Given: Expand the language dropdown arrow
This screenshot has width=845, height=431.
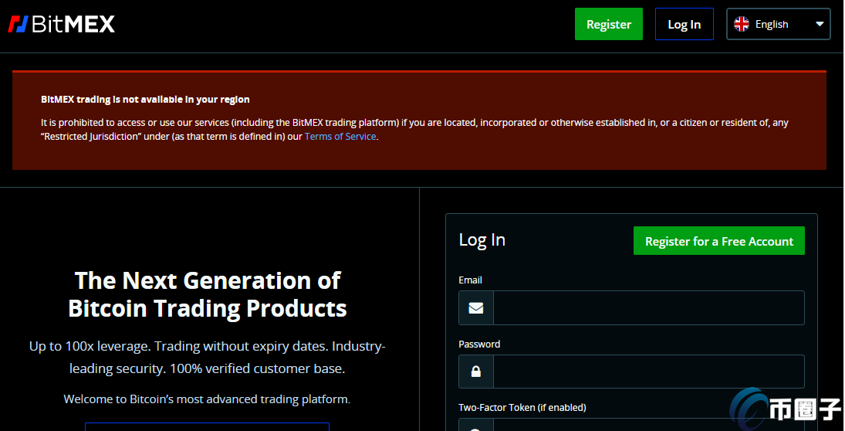Looking at the screenshot, I should click(820, 24).
